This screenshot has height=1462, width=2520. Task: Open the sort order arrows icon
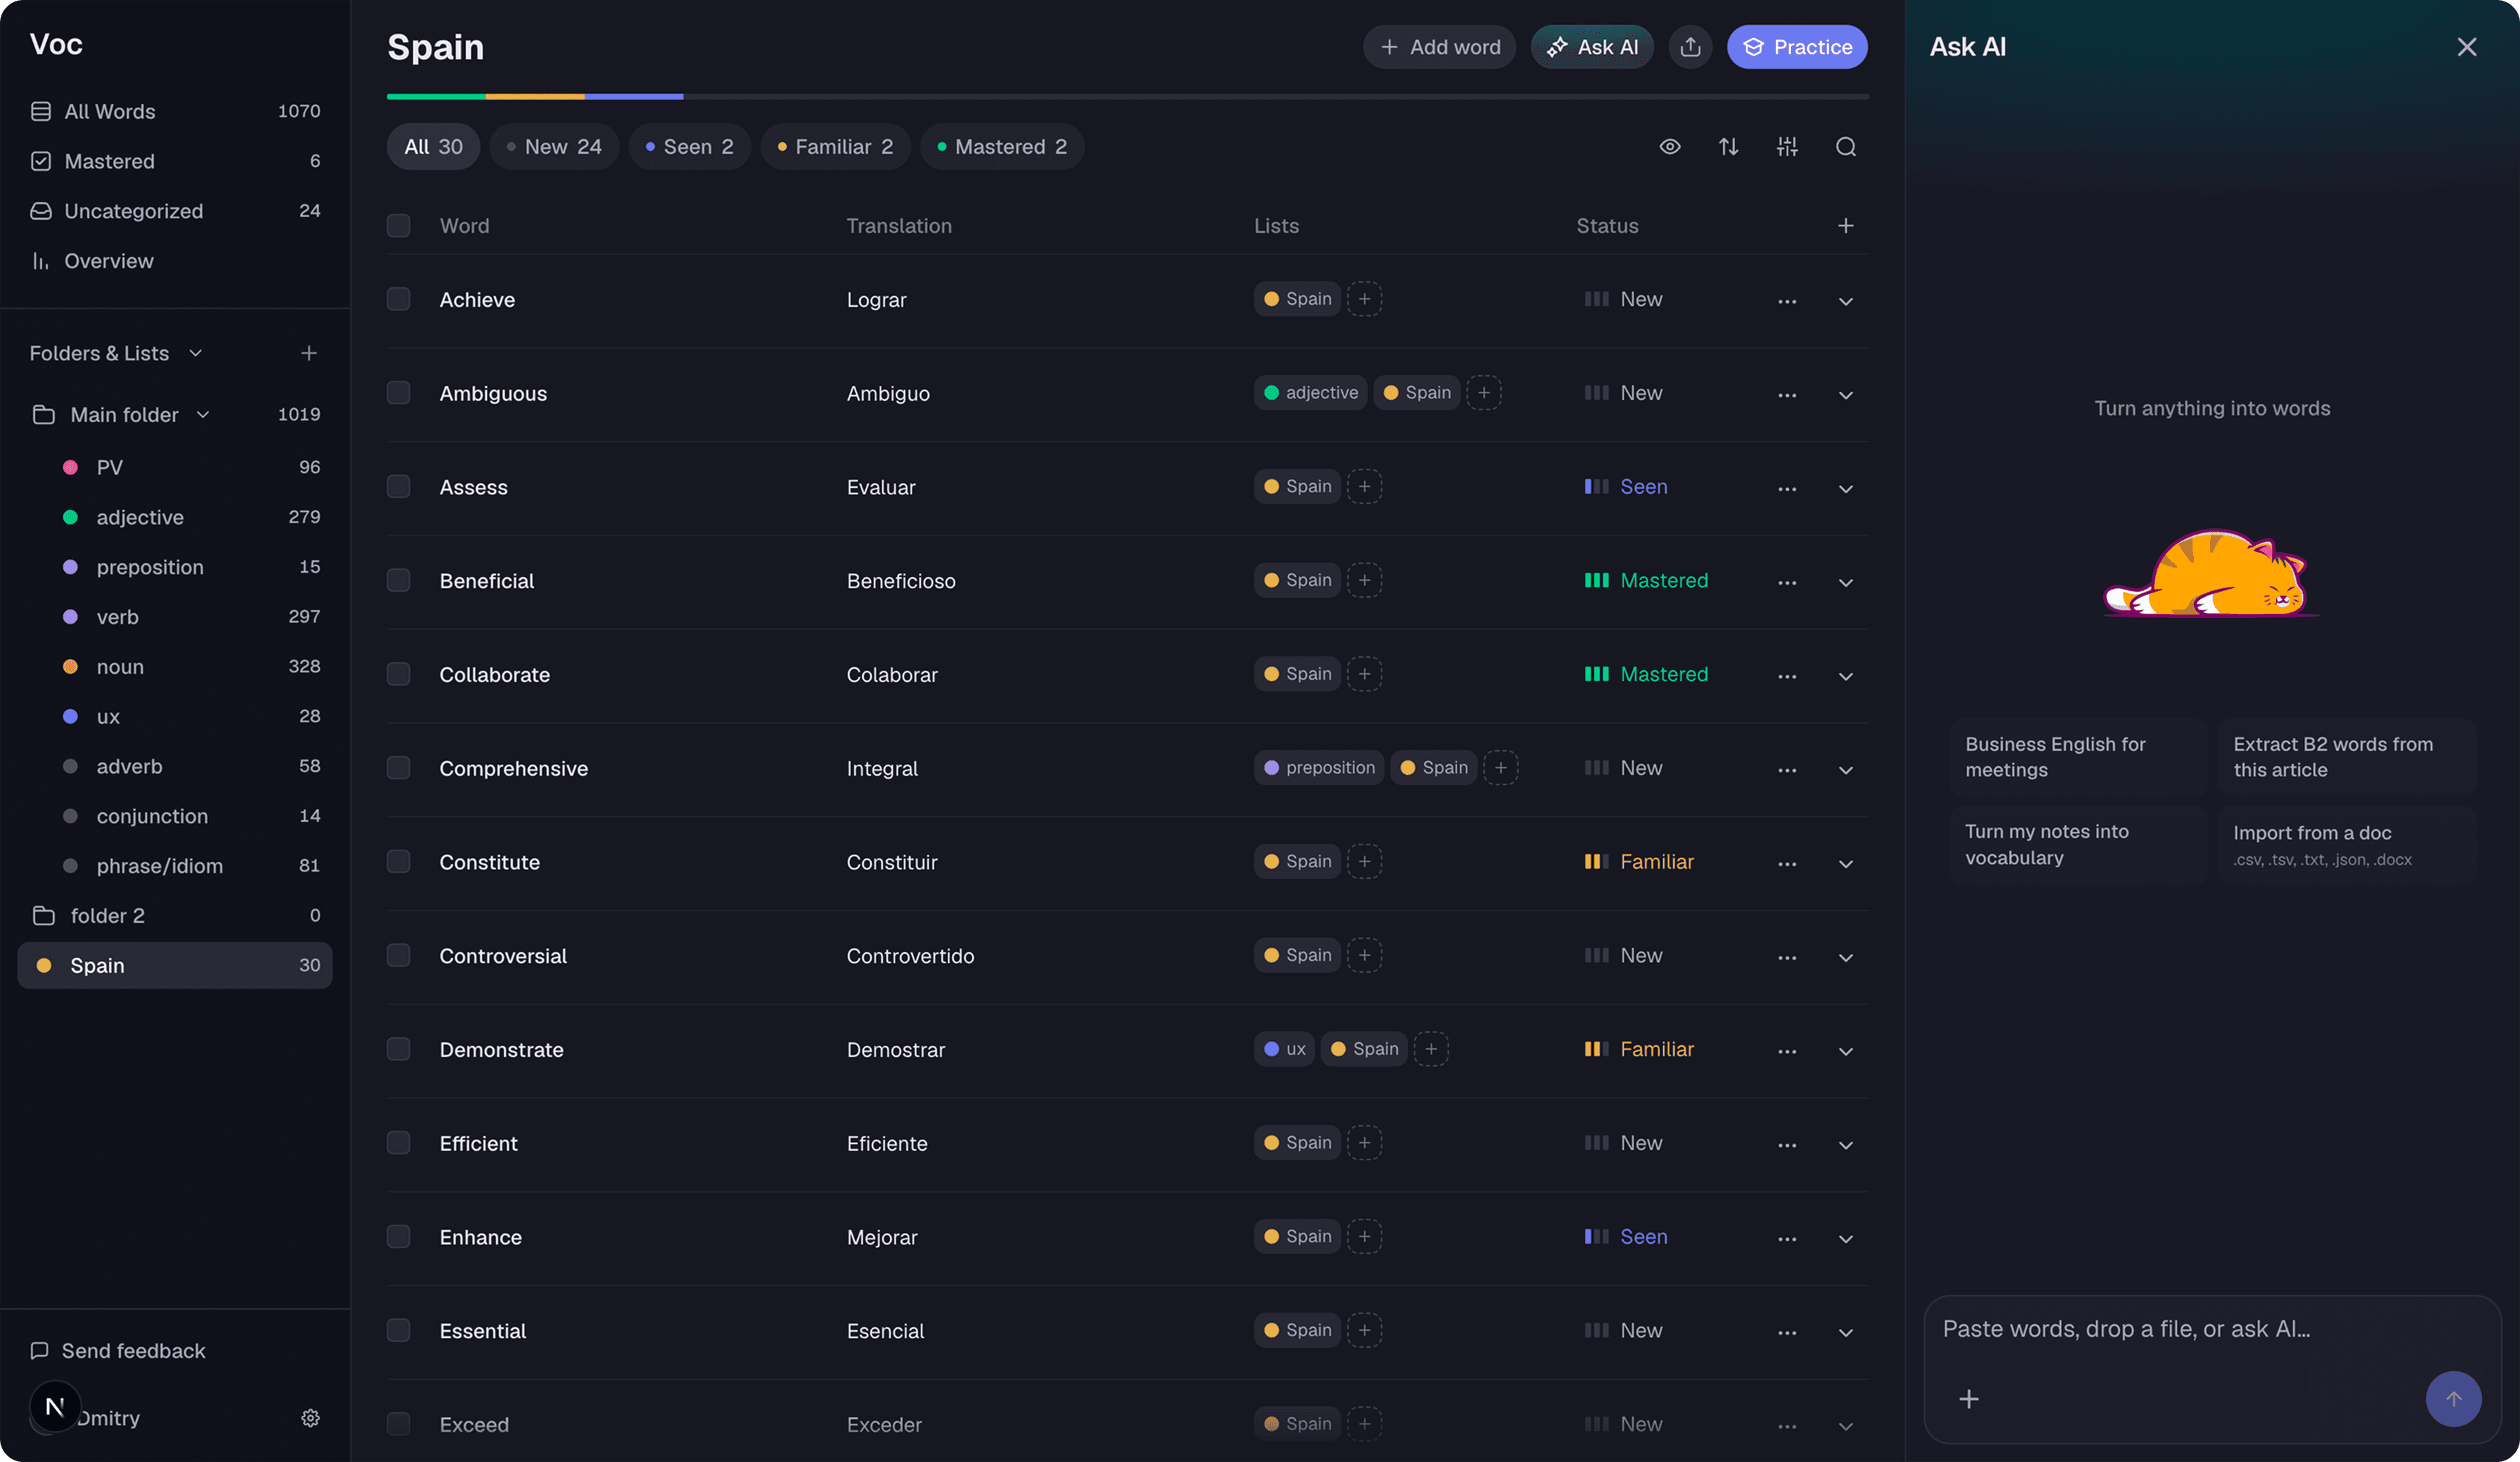[1728, 147]
